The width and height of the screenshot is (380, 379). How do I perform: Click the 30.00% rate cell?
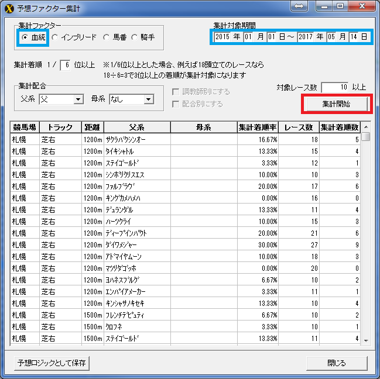coord(258,244)
